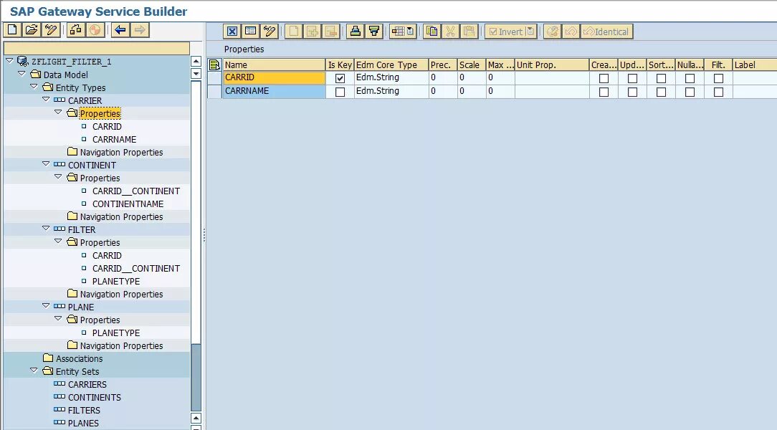The height and width of the screenshot is (430, 777).
Task: Click the delete row icon with red minus
Action: coord(331,32)
